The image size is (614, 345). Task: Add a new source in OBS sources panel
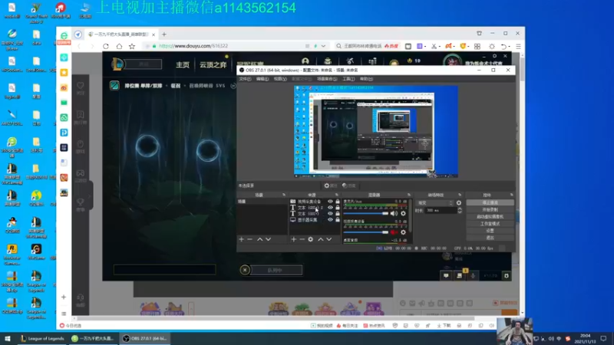click(x=294, y=239)
